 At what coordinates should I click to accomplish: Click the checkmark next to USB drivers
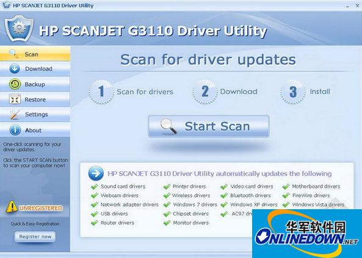[95, 214]
